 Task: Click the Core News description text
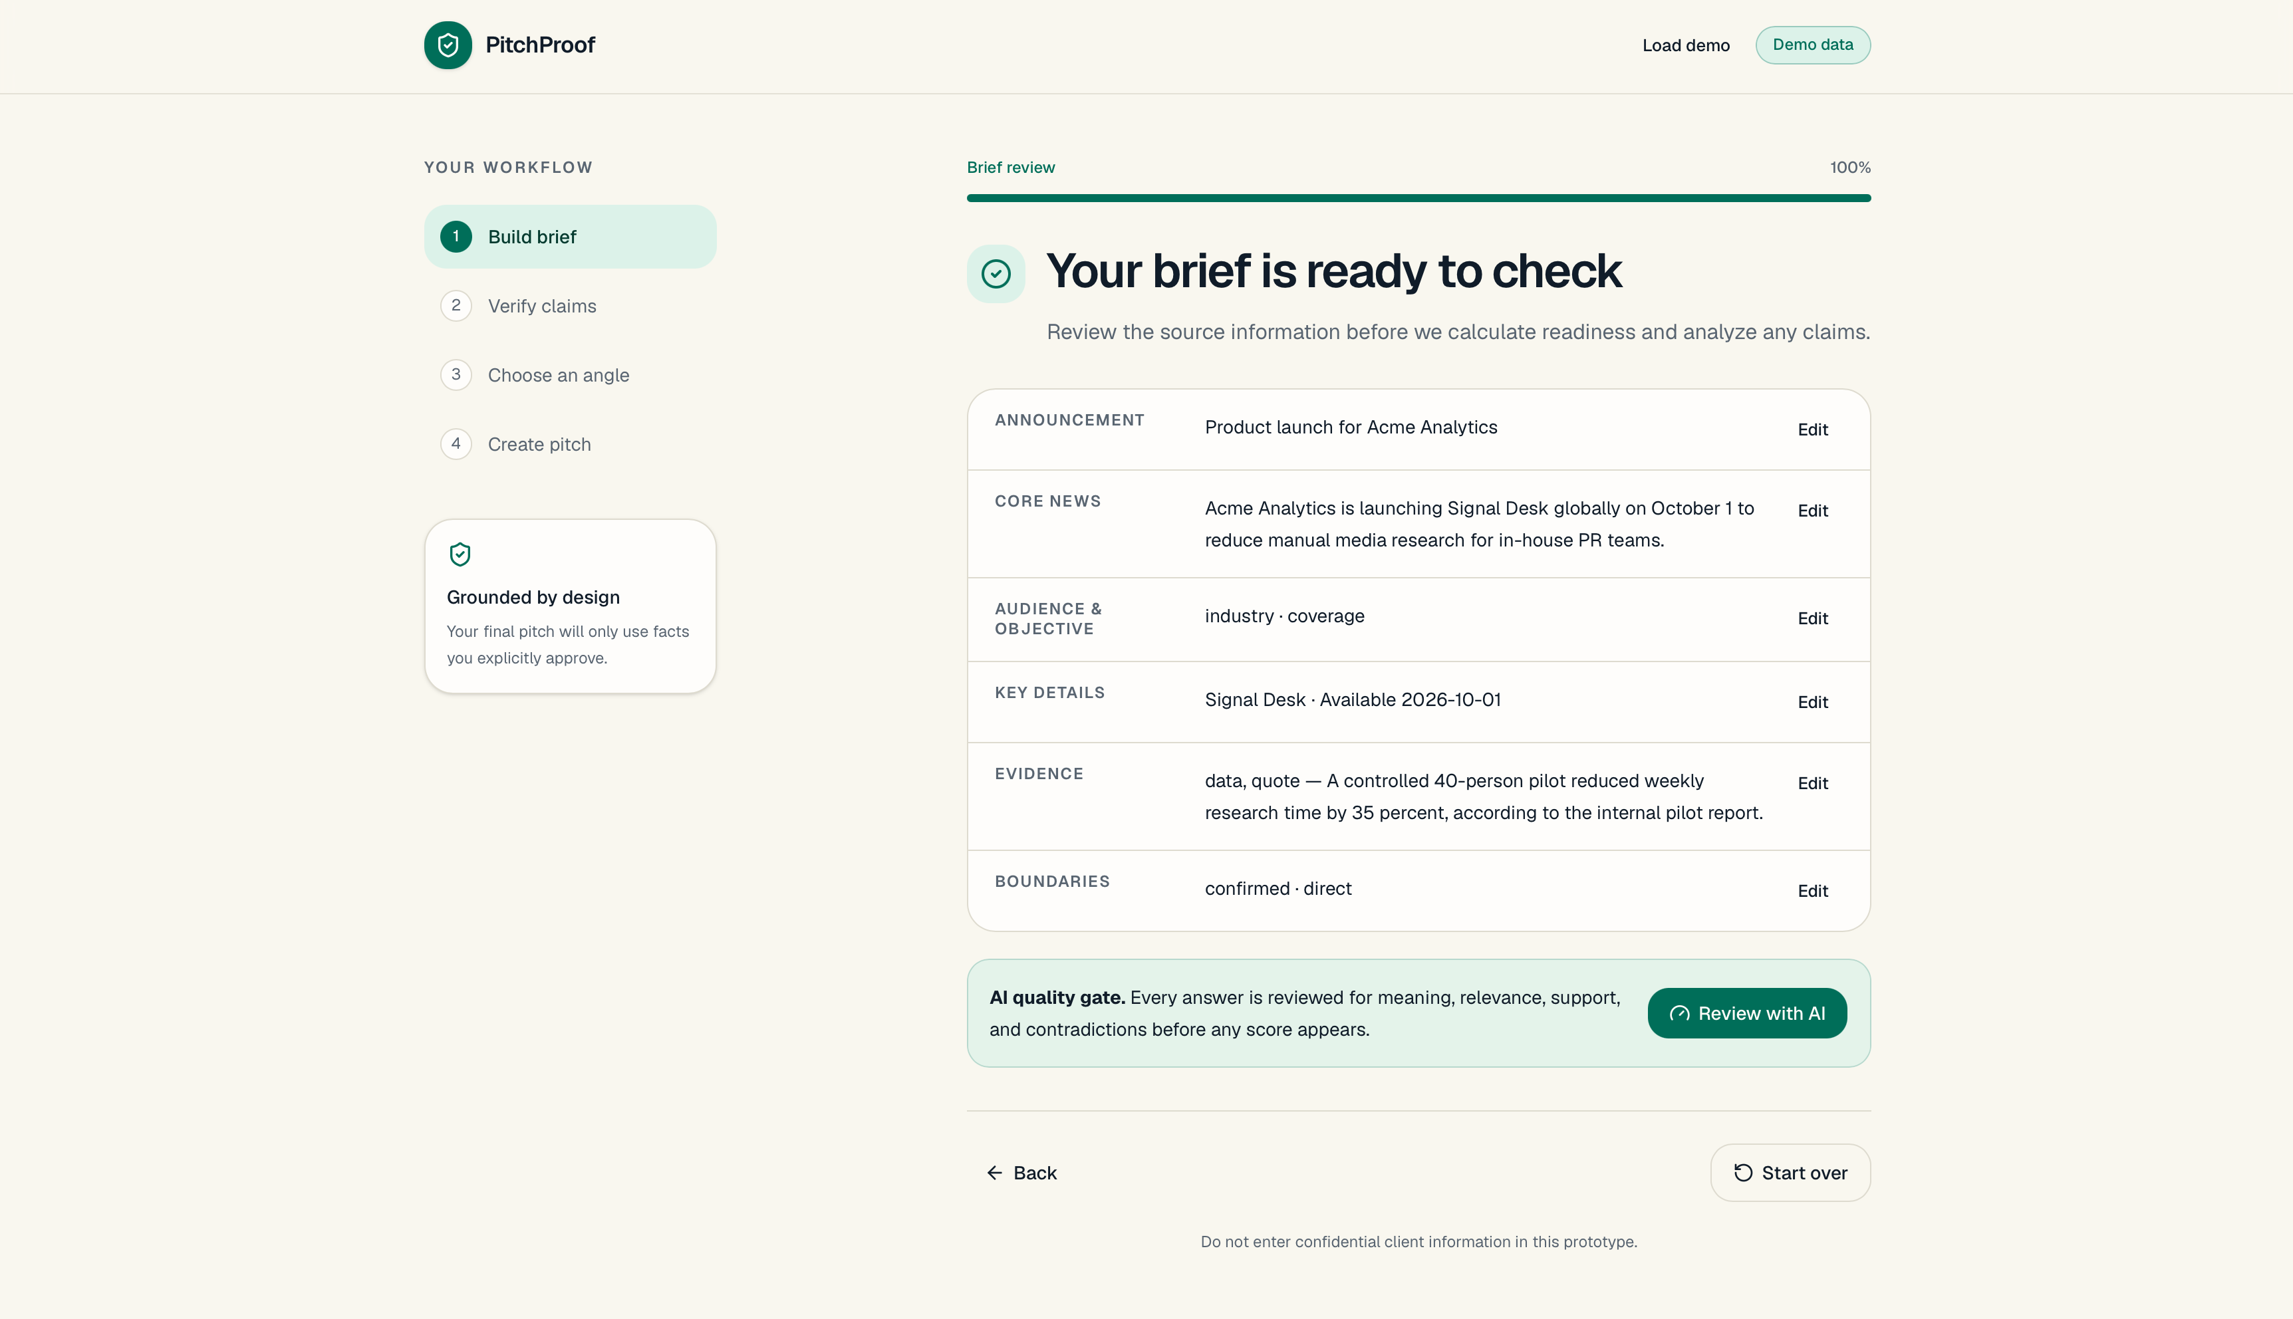point(1480,525)
